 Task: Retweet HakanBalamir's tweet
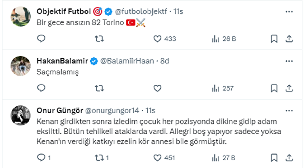pos(99,88)
